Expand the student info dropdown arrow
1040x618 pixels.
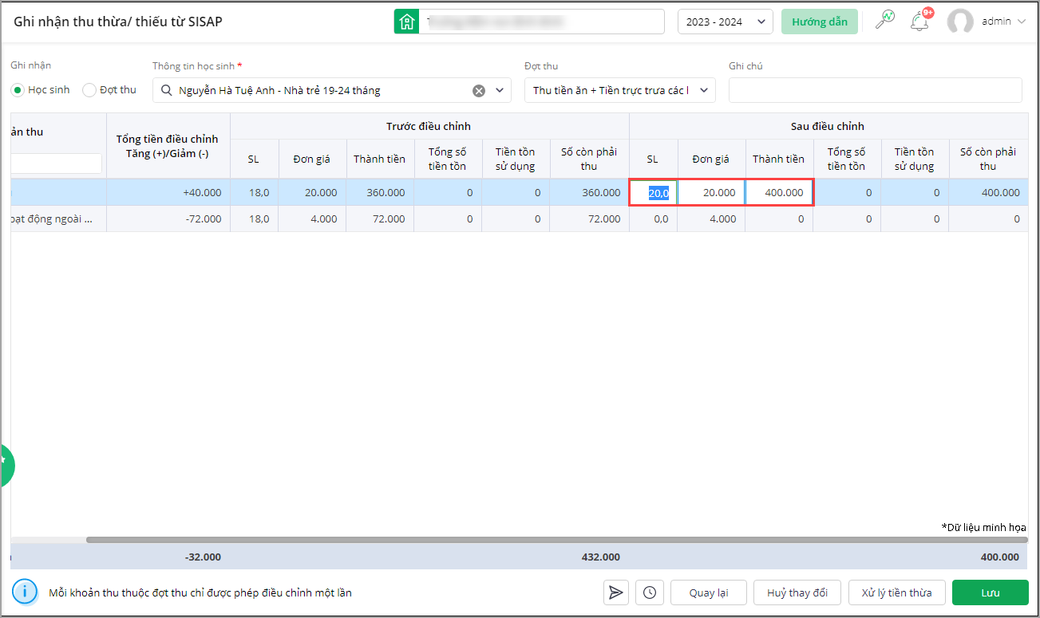(x=500, y=90)
